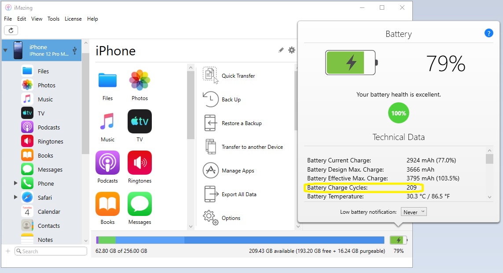Screen dimensions: 503x273
Task: Open the large Apple TV icon
Action: pyautogui.click(x=140, y=121)
